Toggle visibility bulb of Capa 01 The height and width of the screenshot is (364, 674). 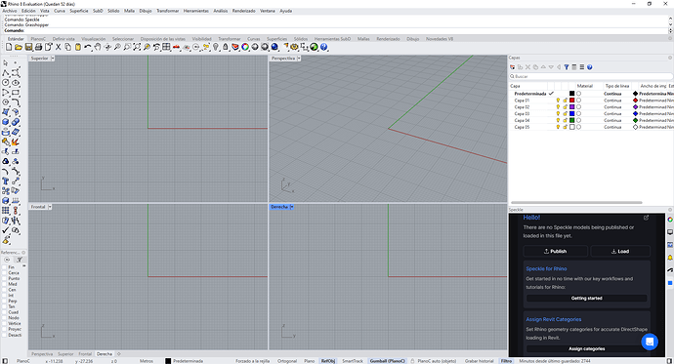(x=558, y=101)
